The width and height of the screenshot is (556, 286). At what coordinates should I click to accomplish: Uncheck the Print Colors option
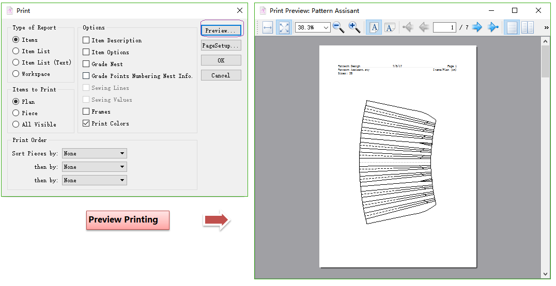pos(86,123)
